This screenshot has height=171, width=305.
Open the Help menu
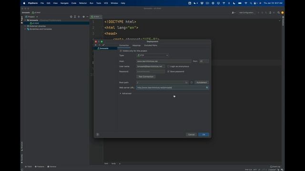pyautogui.click(x=123, y=3)
